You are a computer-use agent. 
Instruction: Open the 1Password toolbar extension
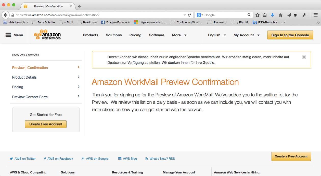coord(296,15)
